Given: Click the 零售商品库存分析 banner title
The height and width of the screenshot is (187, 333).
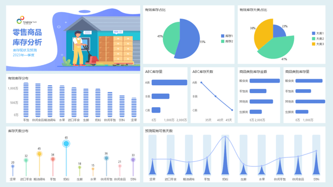Looking at the screenshot, I should [x=27, y=37].
